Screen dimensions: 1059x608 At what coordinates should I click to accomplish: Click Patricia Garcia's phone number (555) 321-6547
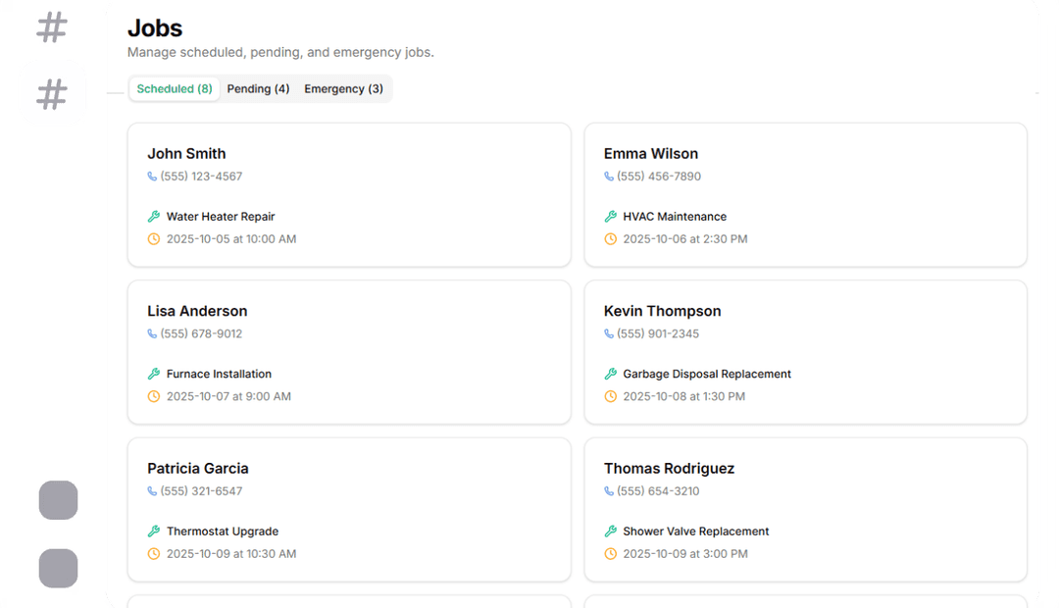201,491
